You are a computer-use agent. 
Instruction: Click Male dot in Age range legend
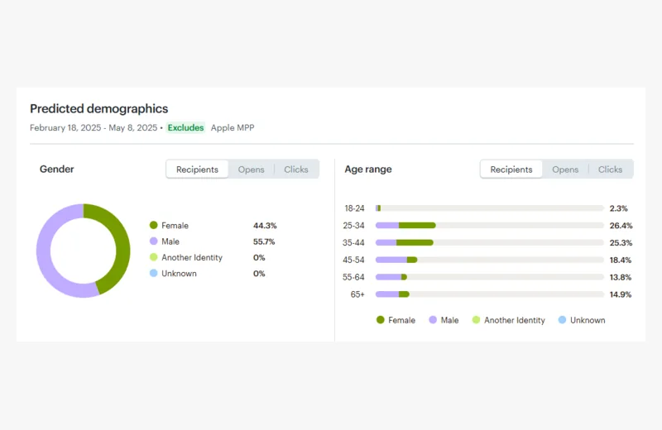433,320
